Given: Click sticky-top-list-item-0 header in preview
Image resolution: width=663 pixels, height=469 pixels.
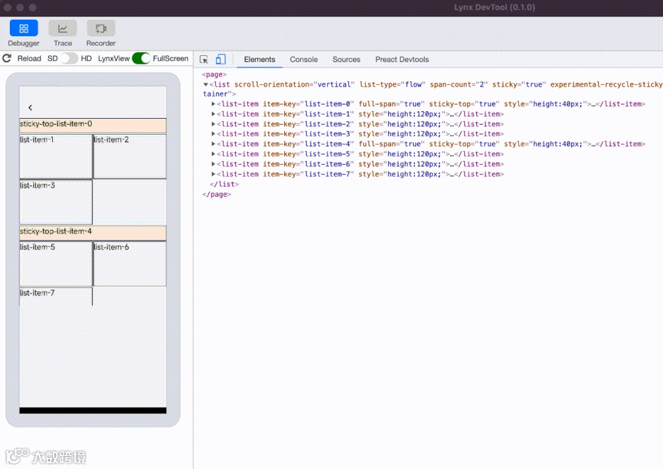Looking at the screenshot, I should coord(93,125).
